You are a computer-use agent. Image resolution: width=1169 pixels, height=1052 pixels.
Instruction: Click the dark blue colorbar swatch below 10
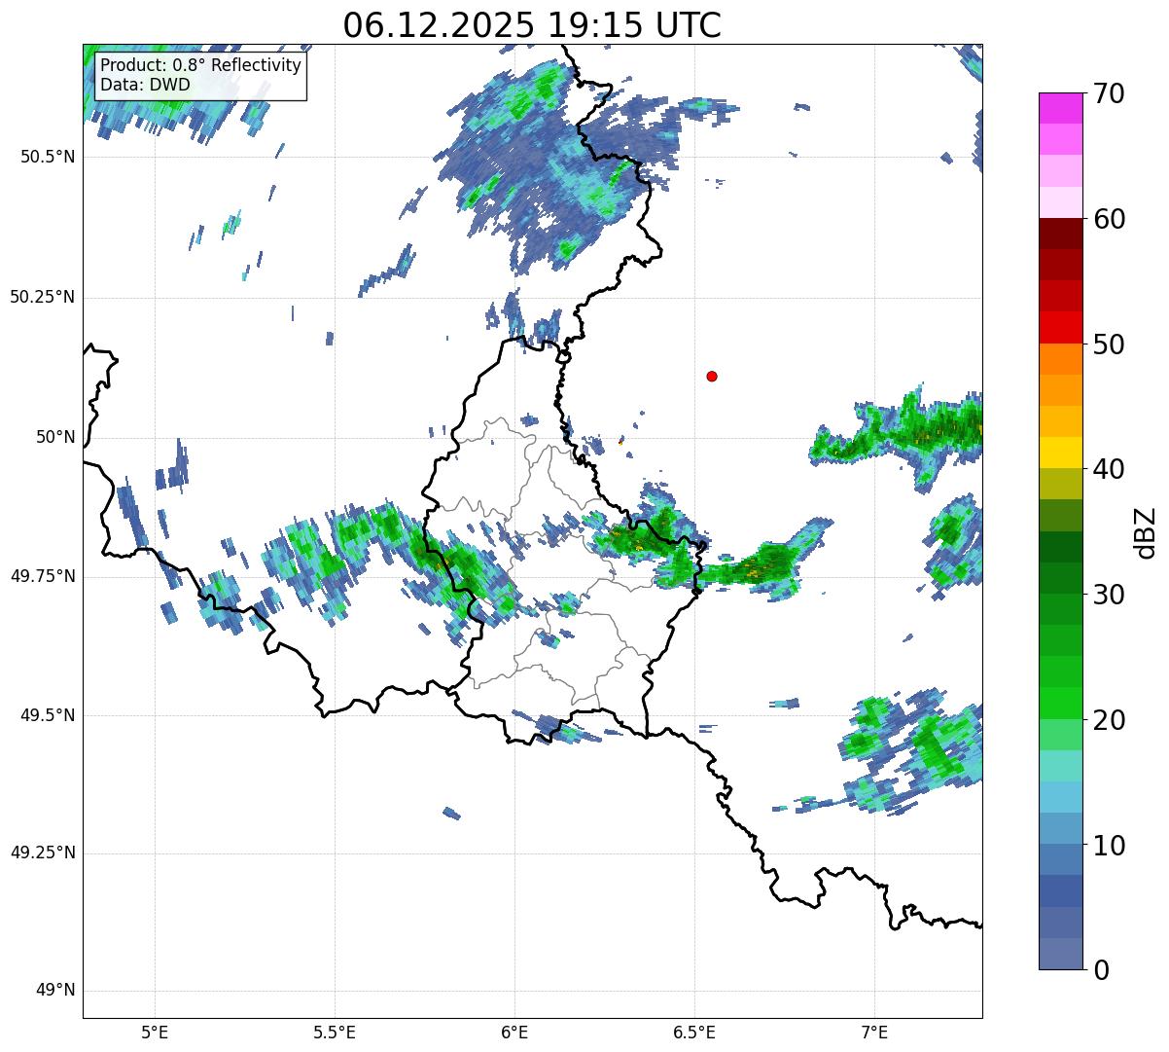(x=1061, y=890)
